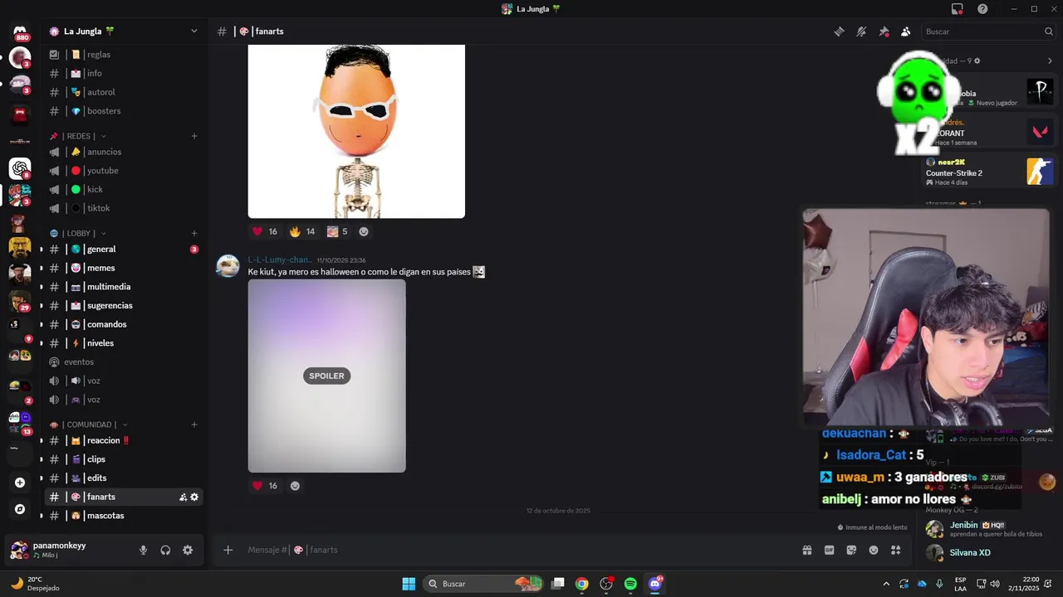Open the GIF picker

[829, 550]
